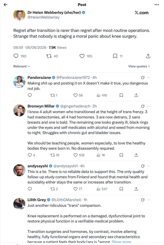Open the @gingerhaderach profile handle
Screen dimensions: 164x245
tap(75, 106)
